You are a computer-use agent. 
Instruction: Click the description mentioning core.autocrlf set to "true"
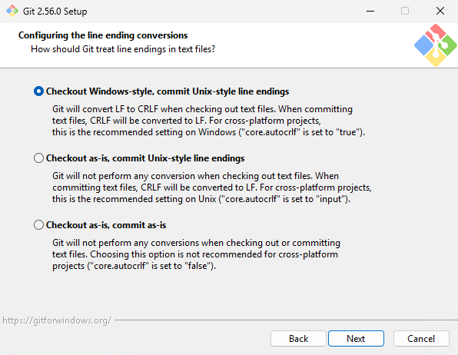(x=208, y=121)
